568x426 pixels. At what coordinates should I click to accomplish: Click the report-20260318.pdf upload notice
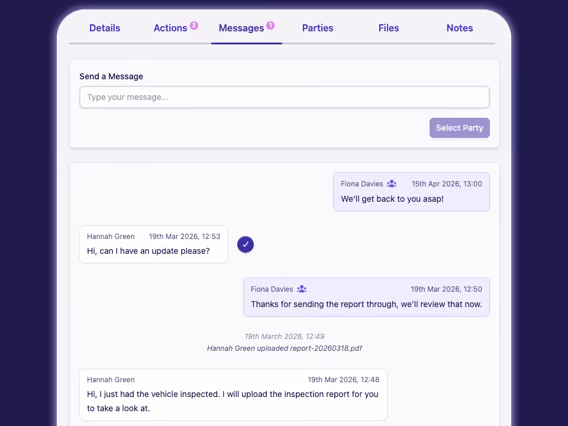pos(285,348)
